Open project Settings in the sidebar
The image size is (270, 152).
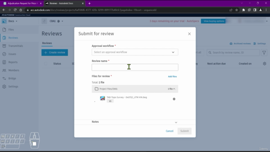point(13,87)
